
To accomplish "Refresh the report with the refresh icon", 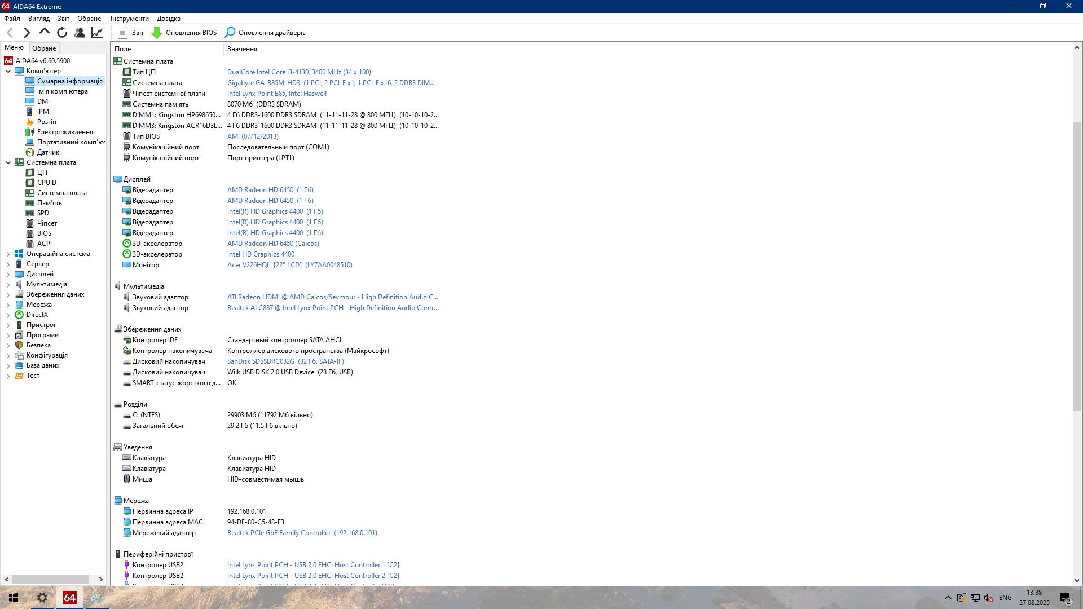I will click(x=62, y=33).
